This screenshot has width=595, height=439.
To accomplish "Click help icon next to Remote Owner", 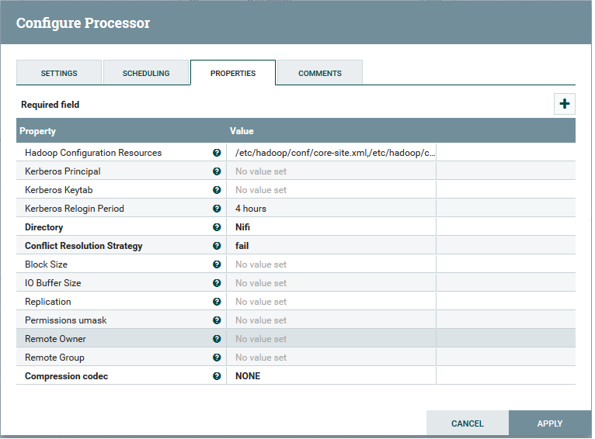I will click(x=217, y=339).
